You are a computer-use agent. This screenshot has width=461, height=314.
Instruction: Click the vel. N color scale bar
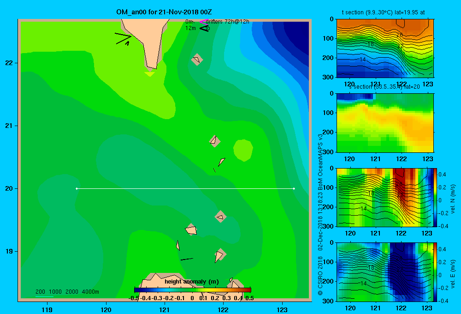tap(436, 197)
